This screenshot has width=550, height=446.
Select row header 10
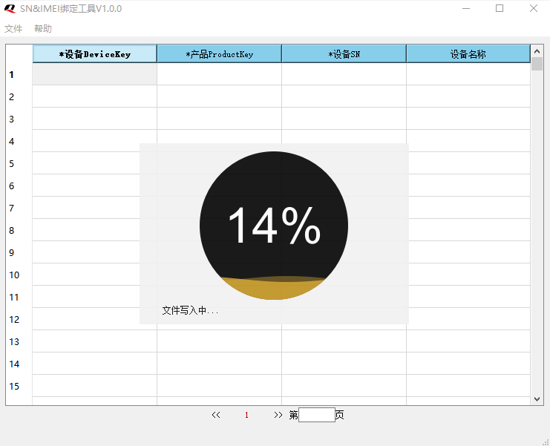19,275
